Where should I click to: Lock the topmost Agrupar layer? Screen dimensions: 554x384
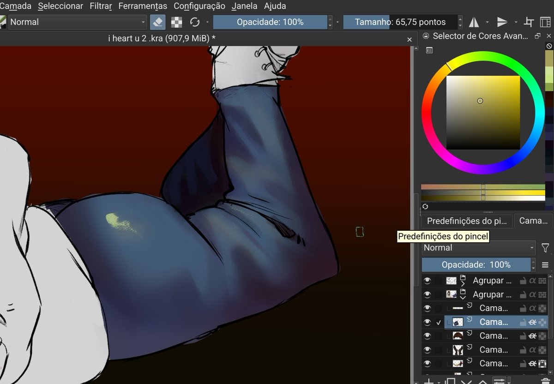(x=524, y=280)
